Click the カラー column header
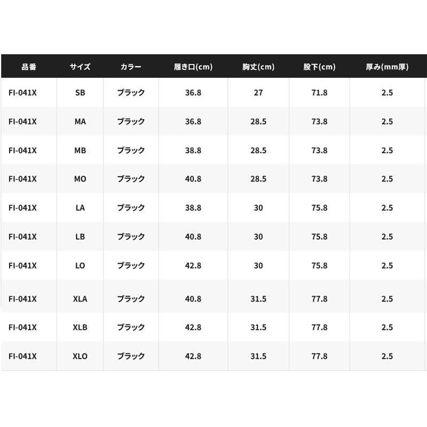The image size is (427, 427). click(x=131, y=67)
